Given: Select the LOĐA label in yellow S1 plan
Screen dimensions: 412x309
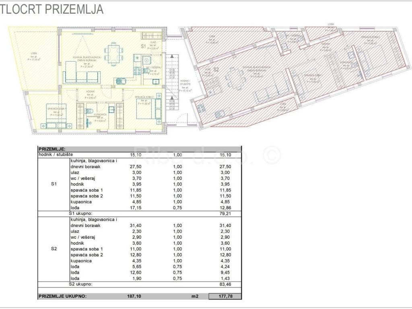Looking at the screenshot, I should (34, 54).
